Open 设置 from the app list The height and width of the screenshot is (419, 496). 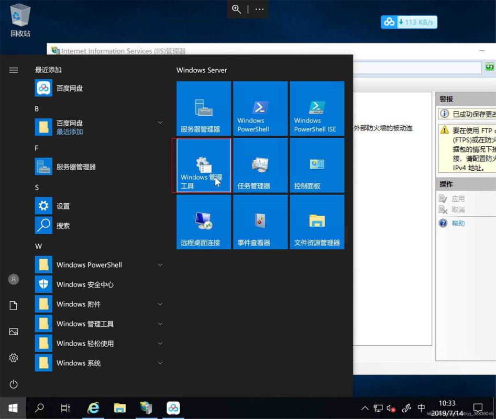(63, 206)
